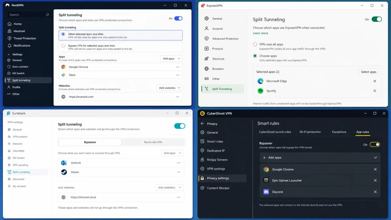
Task: Open Smart rules in CyberGhost sidebar
Action: click(215, 141)
